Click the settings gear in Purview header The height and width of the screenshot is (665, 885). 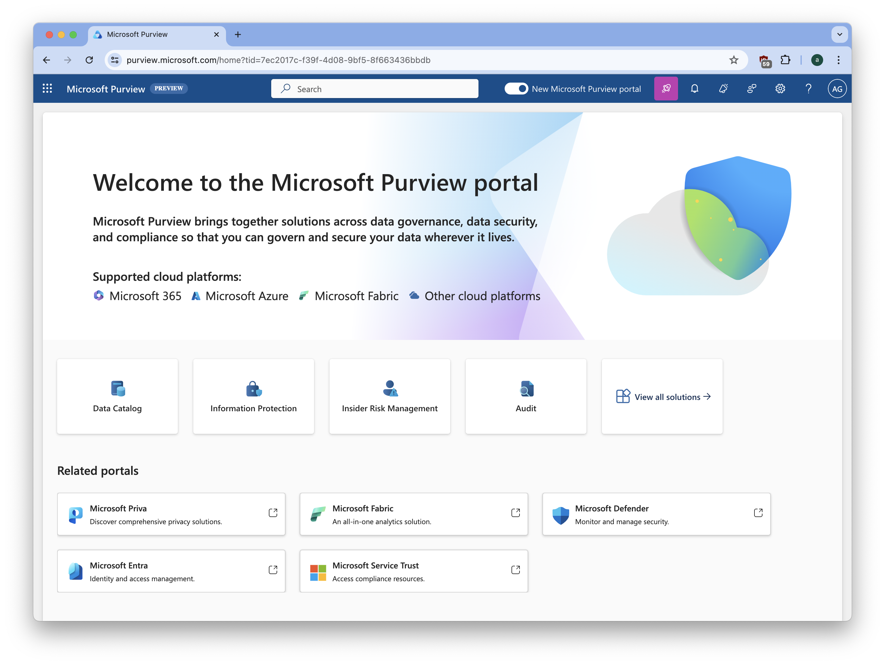click(780, 89)
